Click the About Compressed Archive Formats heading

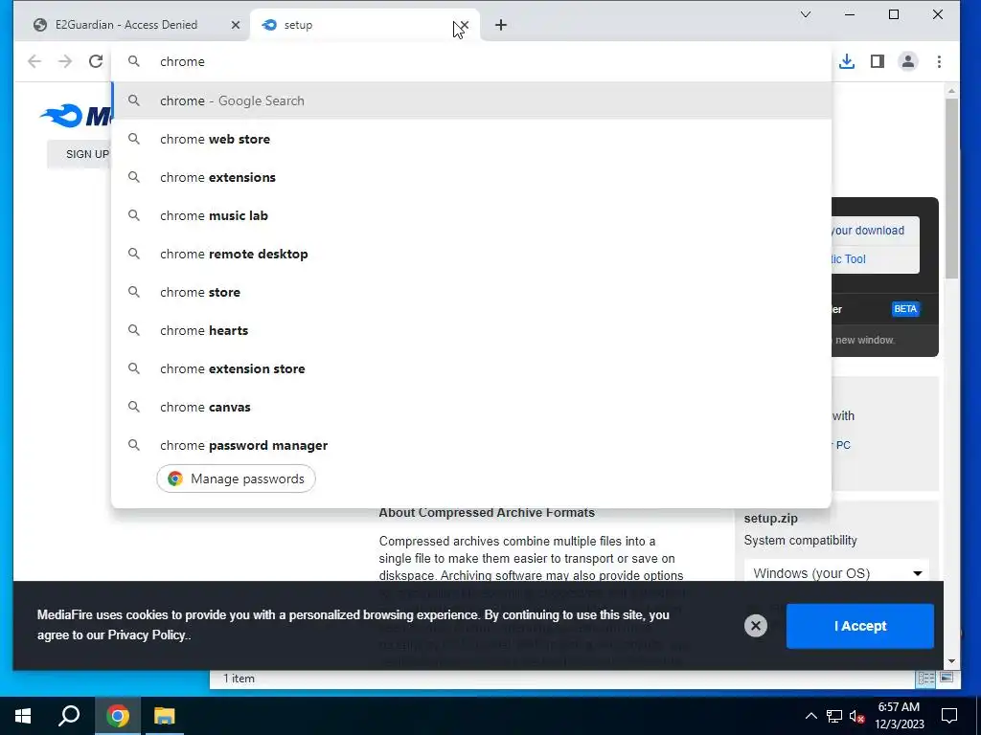tap(487, 513)
